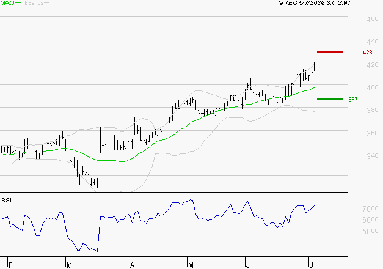Click the 460 price axis label
The height and width of the screenshot is (269, 383).
373,19
